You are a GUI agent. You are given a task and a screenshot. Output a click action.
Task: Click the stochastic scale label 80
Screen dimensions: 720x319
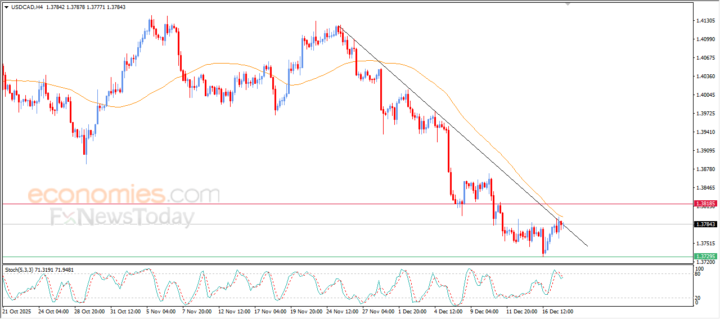tap(699, 275)
